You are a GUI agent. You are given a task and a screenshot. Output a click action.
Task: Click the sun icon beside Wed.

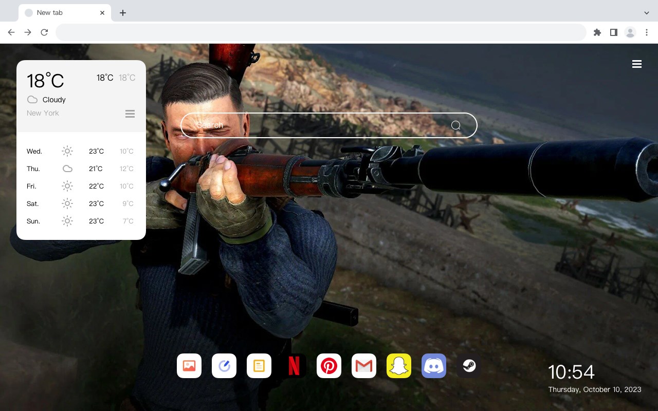67,151
